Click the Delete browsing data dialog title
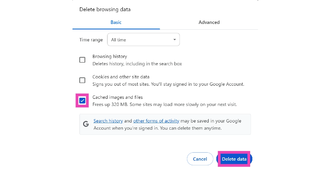The height and width of the screenshot is (171, 327). pyautogui.click(x=105, y=10)
